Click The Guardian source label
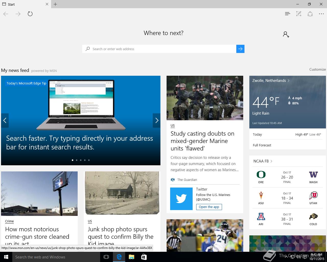The width and height of the screenshot is (327, 262). point(187,180)
